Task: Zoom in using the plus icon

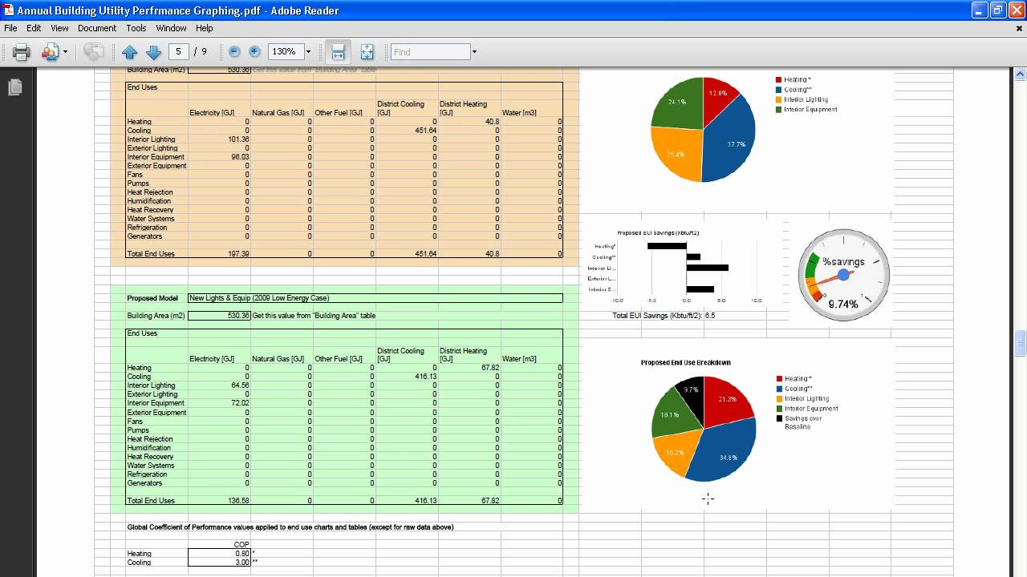Action: pos(255,51)
